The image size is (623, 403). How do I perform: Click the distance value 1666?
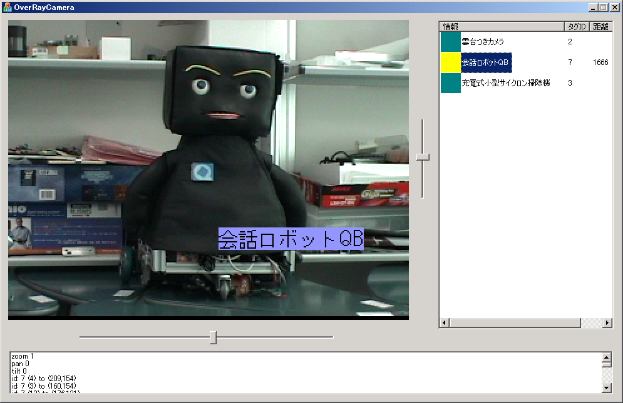click(600, 62)
